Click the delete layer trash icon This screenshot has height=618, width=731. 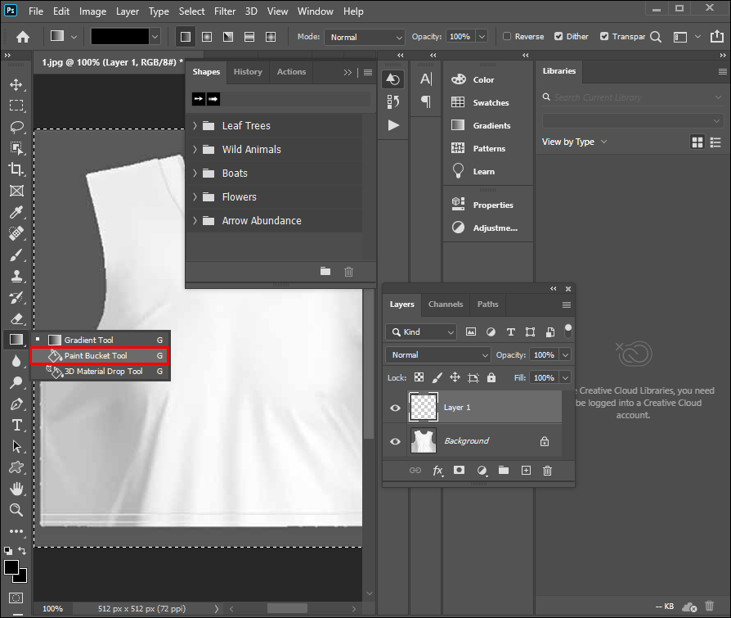(x=547, y=471)
